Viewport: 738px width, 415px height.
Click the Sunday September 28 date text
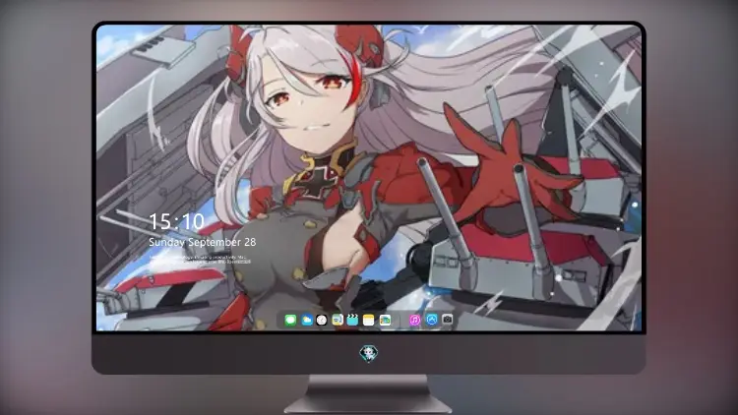point(203,242)
